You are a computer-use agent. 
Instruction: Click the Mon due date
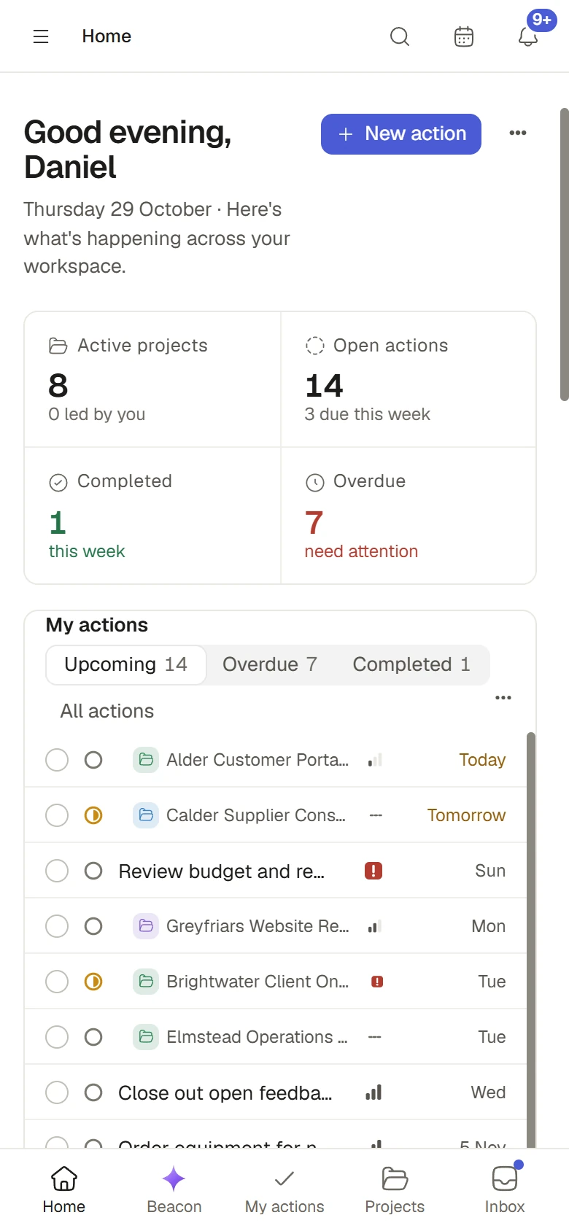click(489, 926)
